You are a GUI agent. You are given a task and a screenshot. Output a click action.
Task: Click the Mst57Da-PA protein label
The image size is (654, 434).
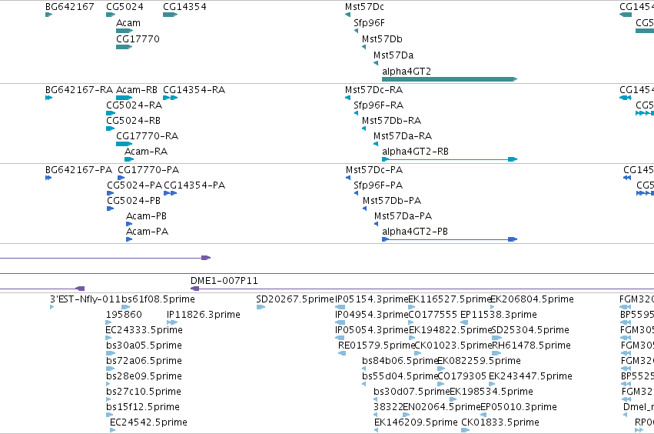403,216
